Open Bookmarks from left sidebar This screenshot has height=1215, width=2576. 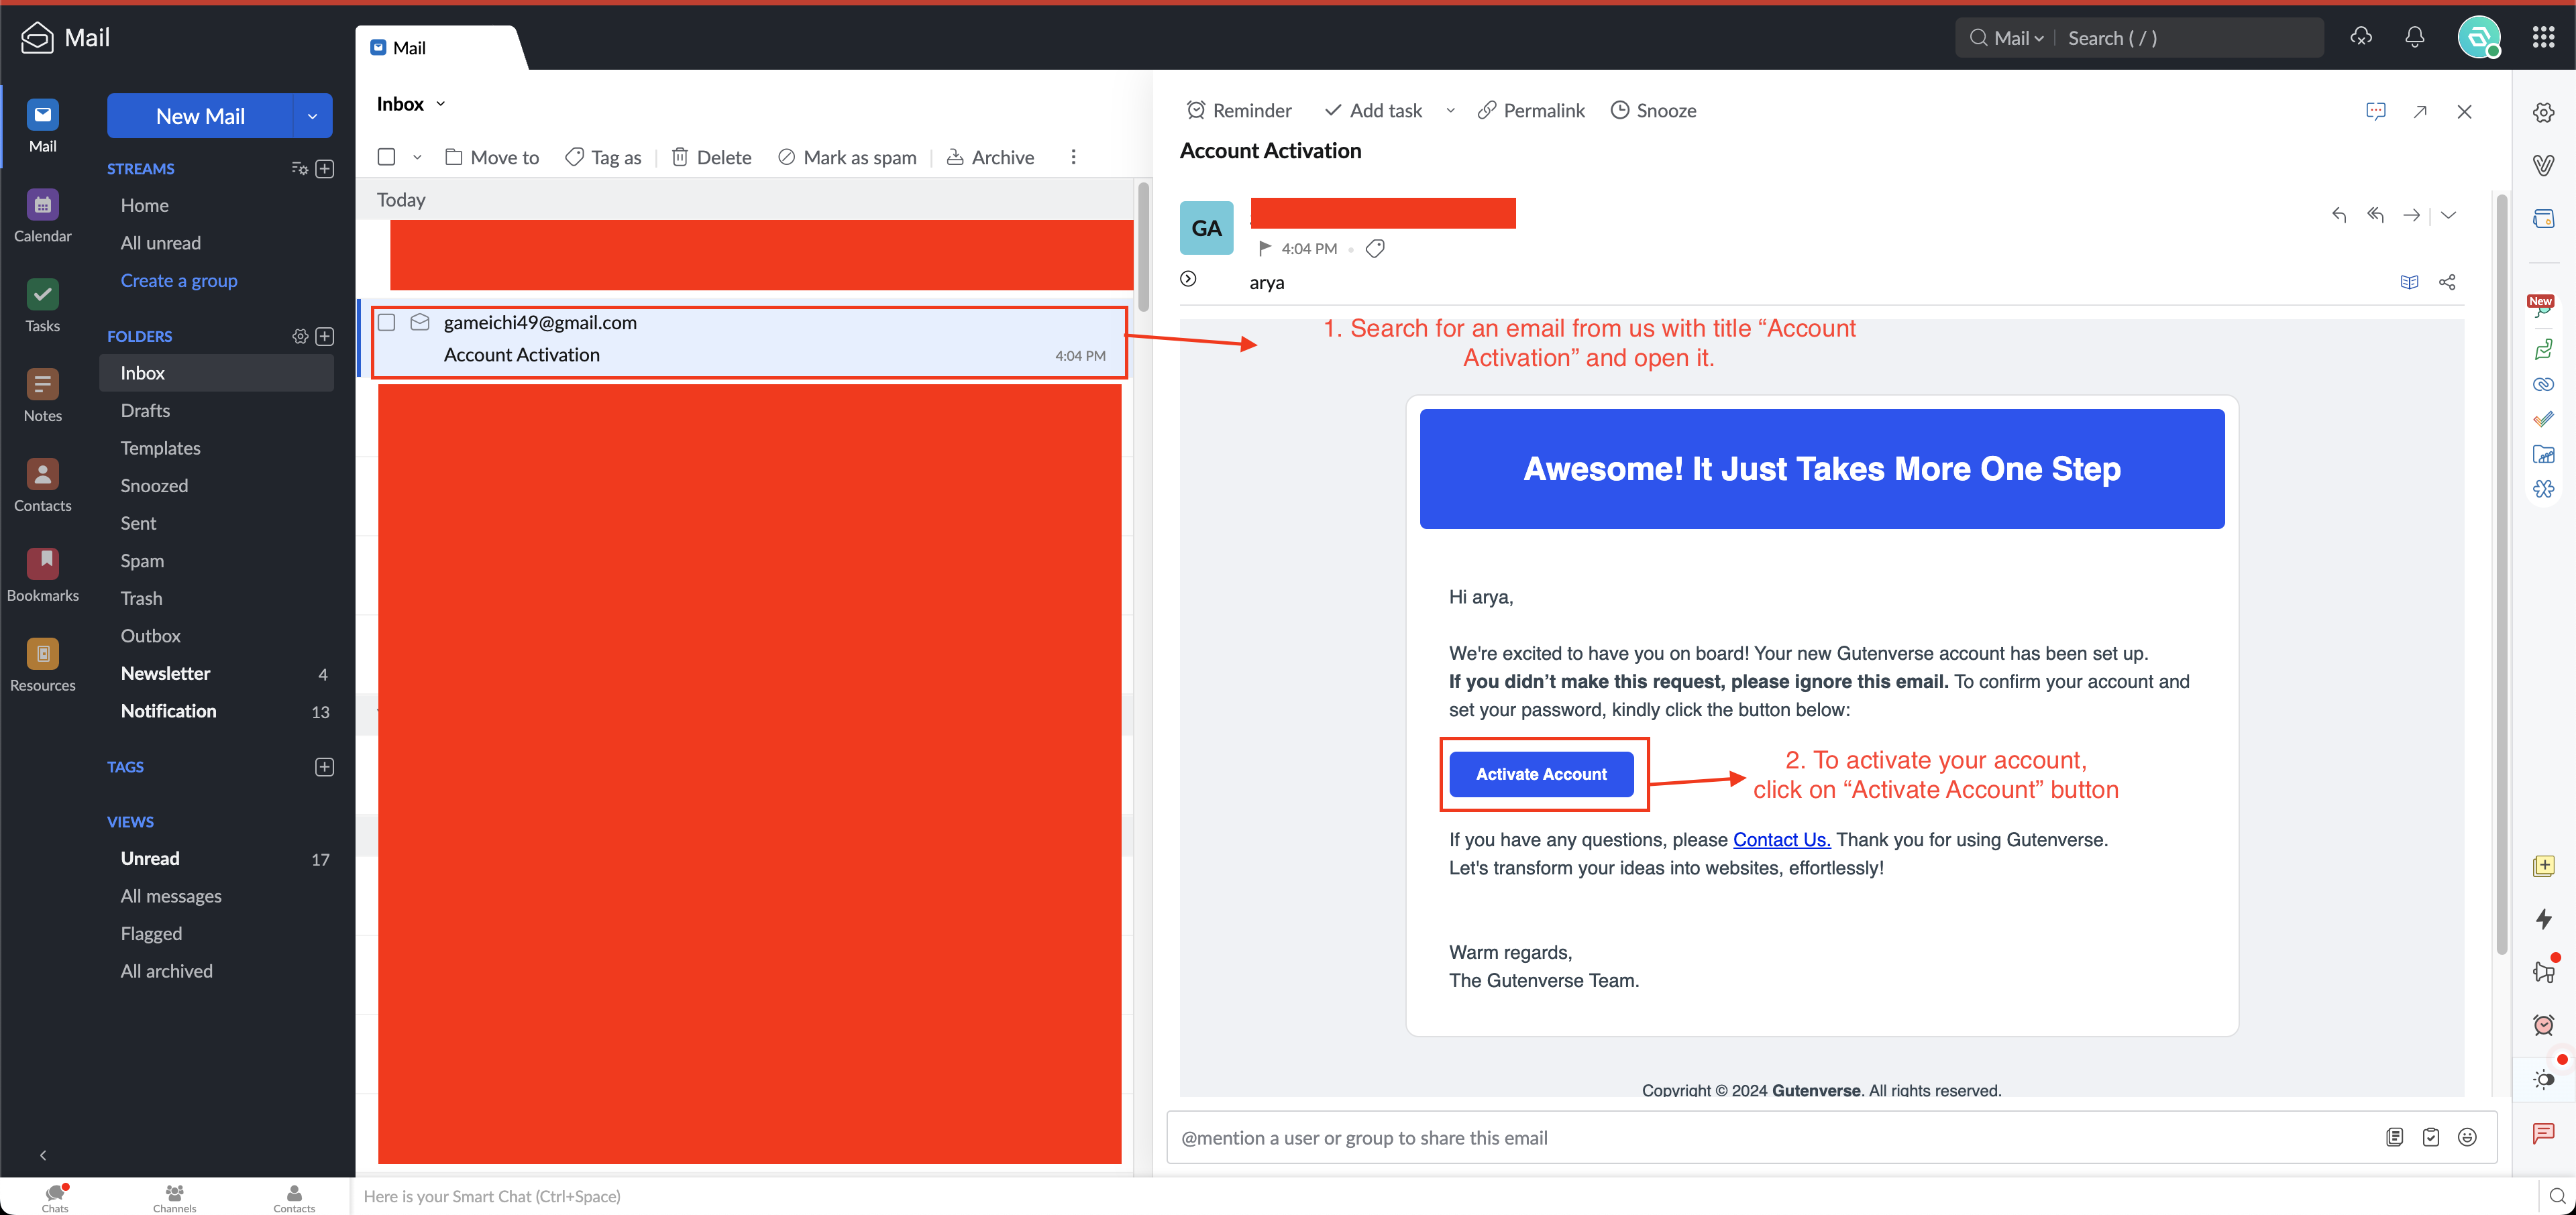click(x=42, y=575)
